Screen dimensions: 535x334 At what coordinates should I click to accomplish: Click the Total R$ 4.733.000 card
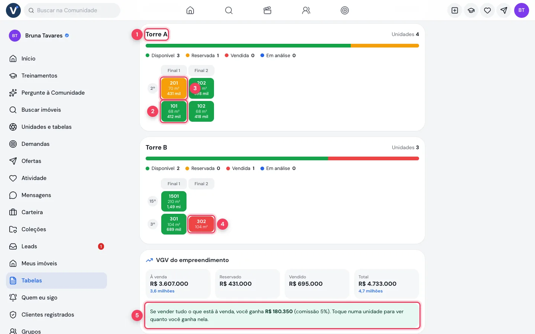coord(386,284)
